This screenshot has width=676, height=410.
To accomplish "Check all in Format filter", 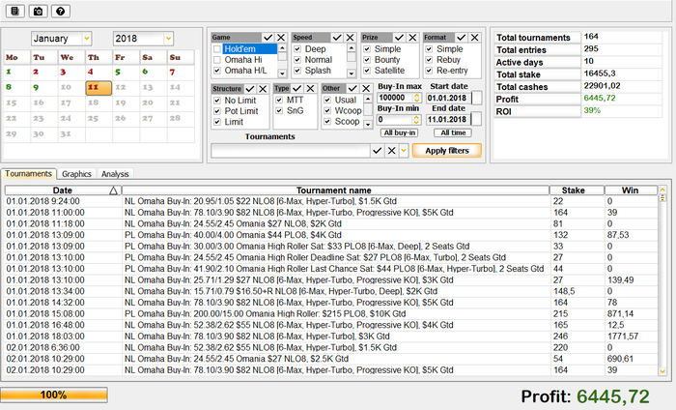I will [x=462, y=38].
